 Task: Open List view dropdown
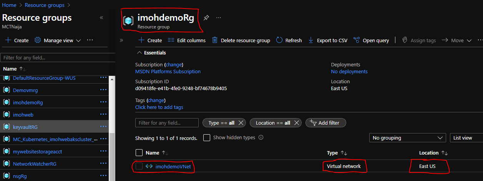[x=466, y=138]
